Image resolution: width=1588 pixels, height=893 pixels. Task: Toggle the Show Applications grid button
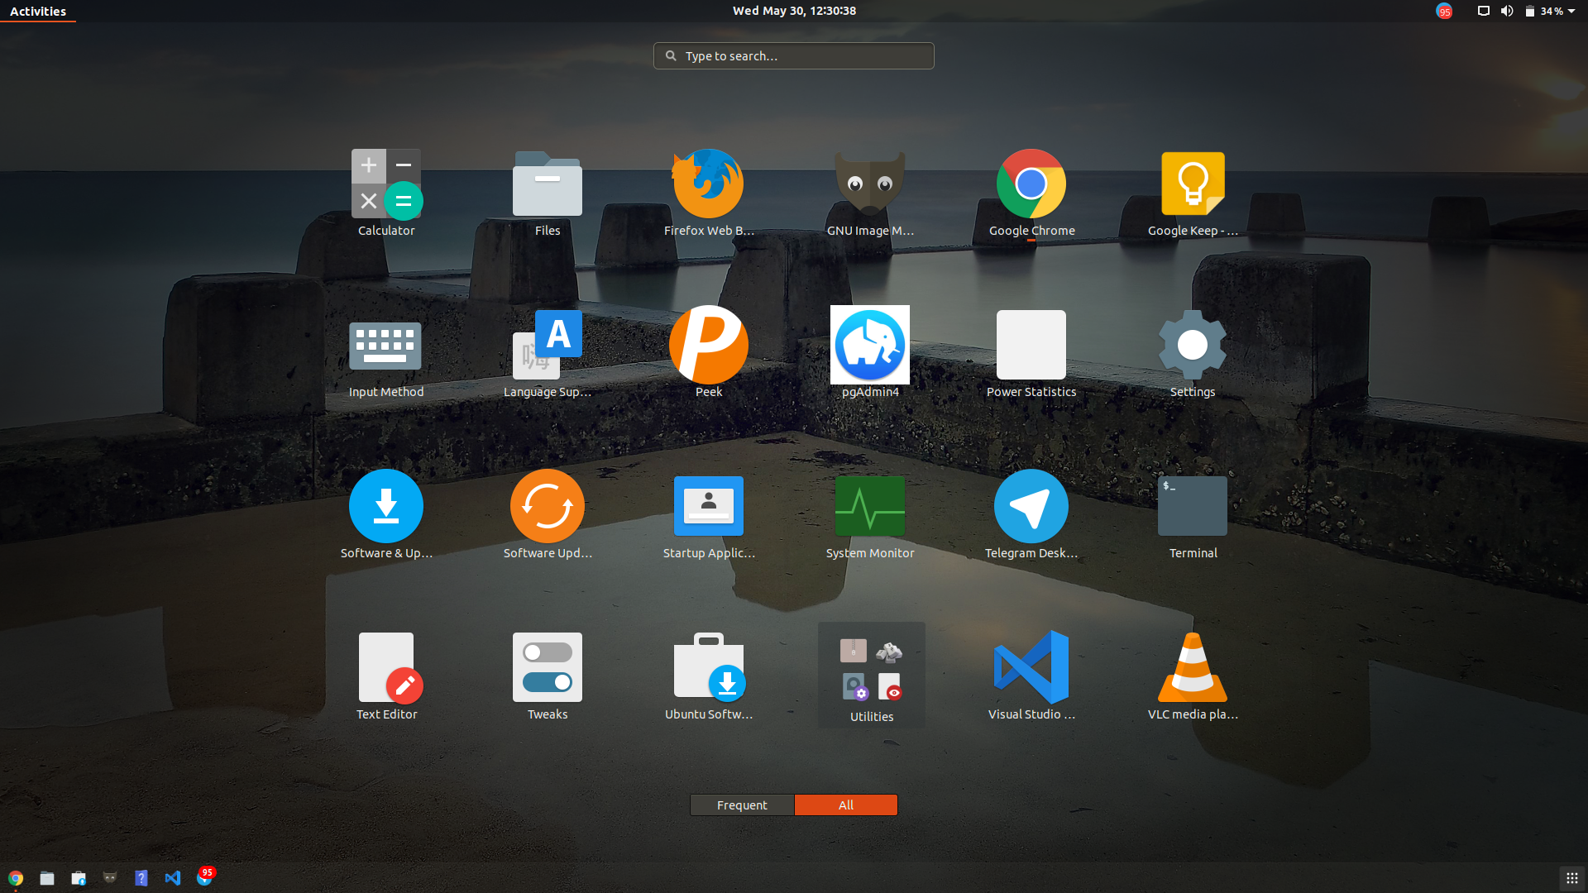pyautogui.click(x=1572, y=878)
